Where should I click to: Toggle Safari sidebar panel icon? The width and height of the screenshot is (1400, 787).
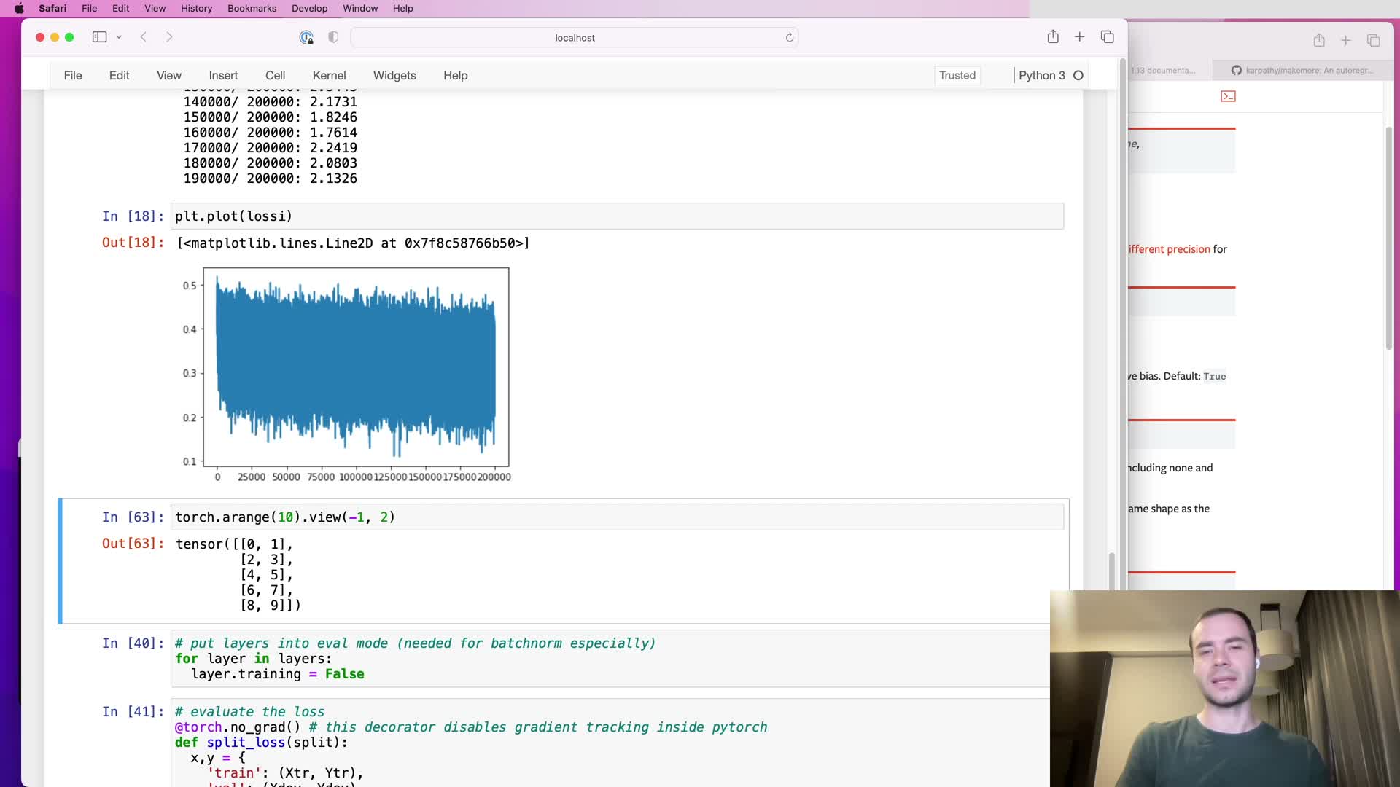click(x=99, y=37)
